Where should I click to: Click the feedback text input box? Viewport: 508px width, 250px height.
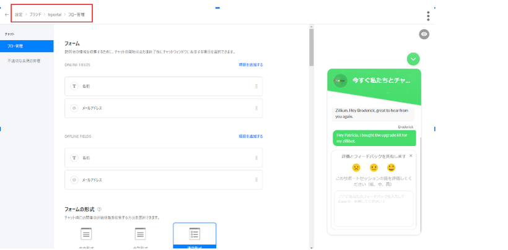[374, 207]
